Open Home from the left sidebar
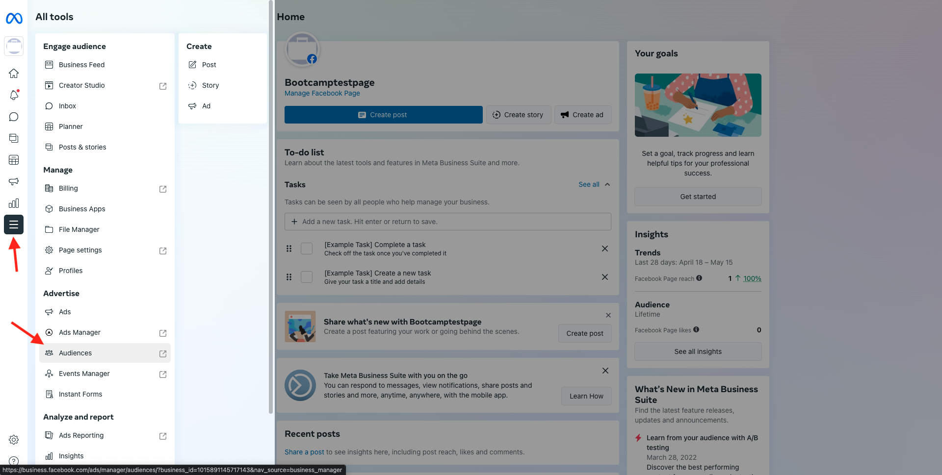This screenshot has height=475, width=942. pyautogui.click(x=14, y=74)
